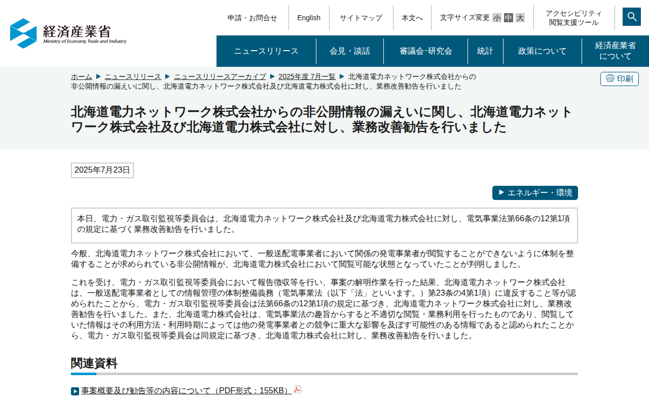
Task: Go to ニュースリリース breadcrumb
Action: coord(133,76)
